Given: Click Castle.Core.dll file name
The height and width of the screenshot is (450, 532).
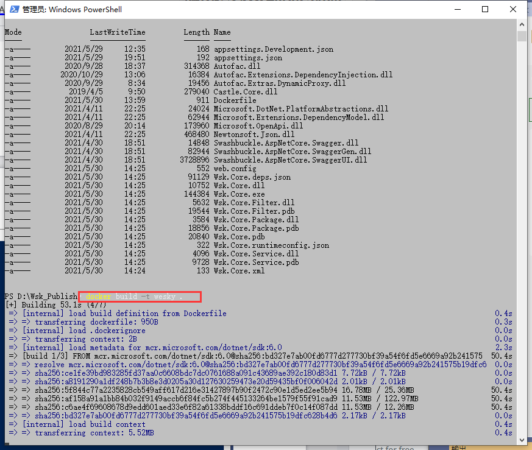Looking at the screenshot, I should click(x=246, y=91).
